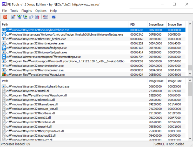This screenshot has width=193, height=147.
Task: Sort processes by the PID column header
Action: pos(138,24)
